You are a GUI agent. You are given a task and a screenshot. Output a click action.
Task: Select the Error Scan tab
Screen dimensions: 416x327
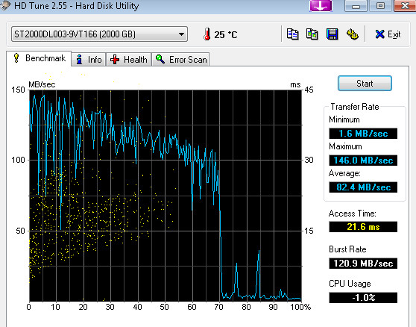tap(180, 60)
